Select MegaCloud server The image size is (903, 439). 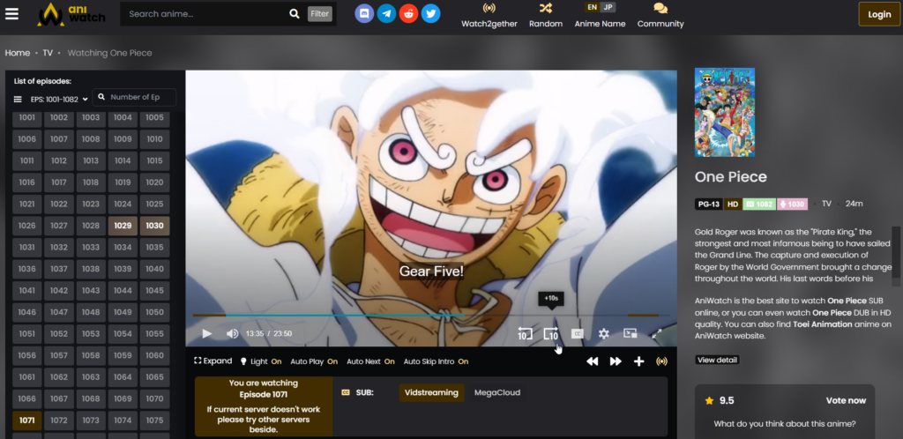pos(497,393)
